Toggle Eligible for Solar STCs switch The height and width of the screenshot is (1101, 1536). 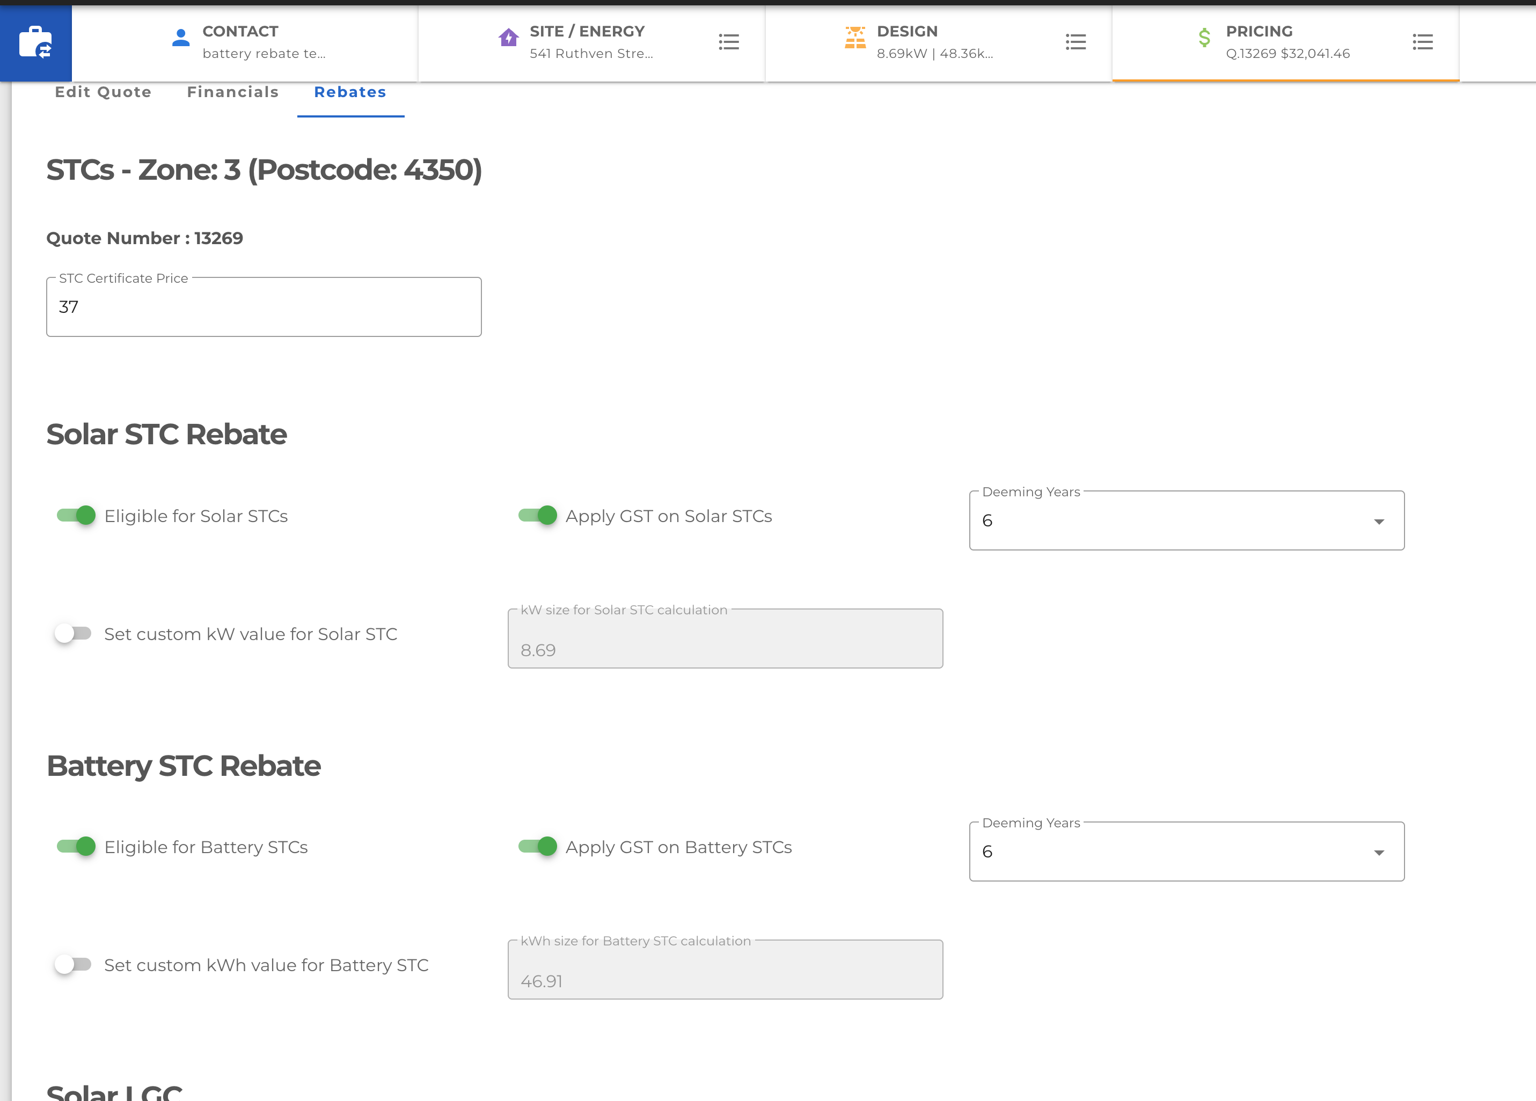[x=76, y=515]
